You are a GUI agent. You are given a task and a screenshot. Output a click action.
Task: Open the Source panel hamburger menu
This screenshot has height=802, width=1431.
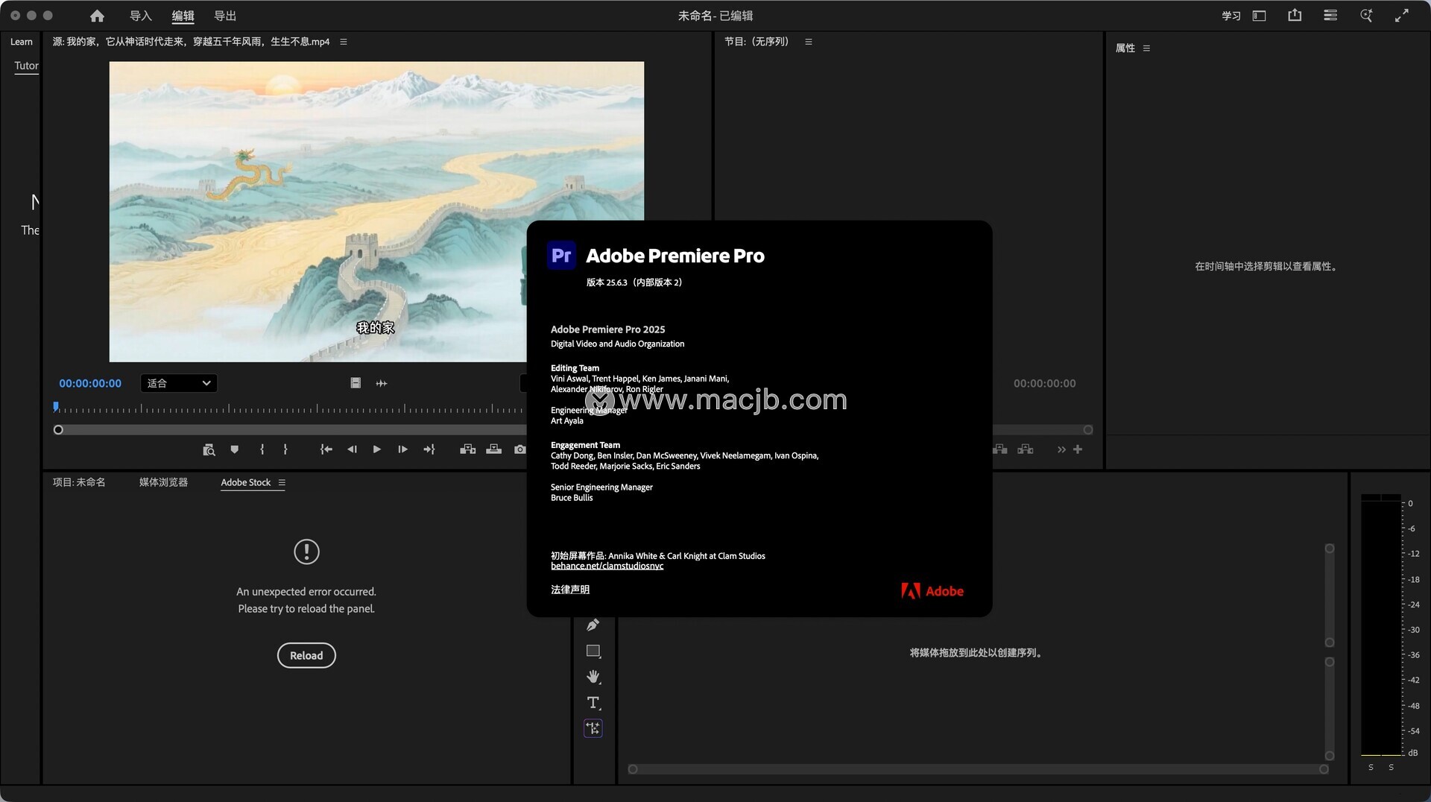344,42
